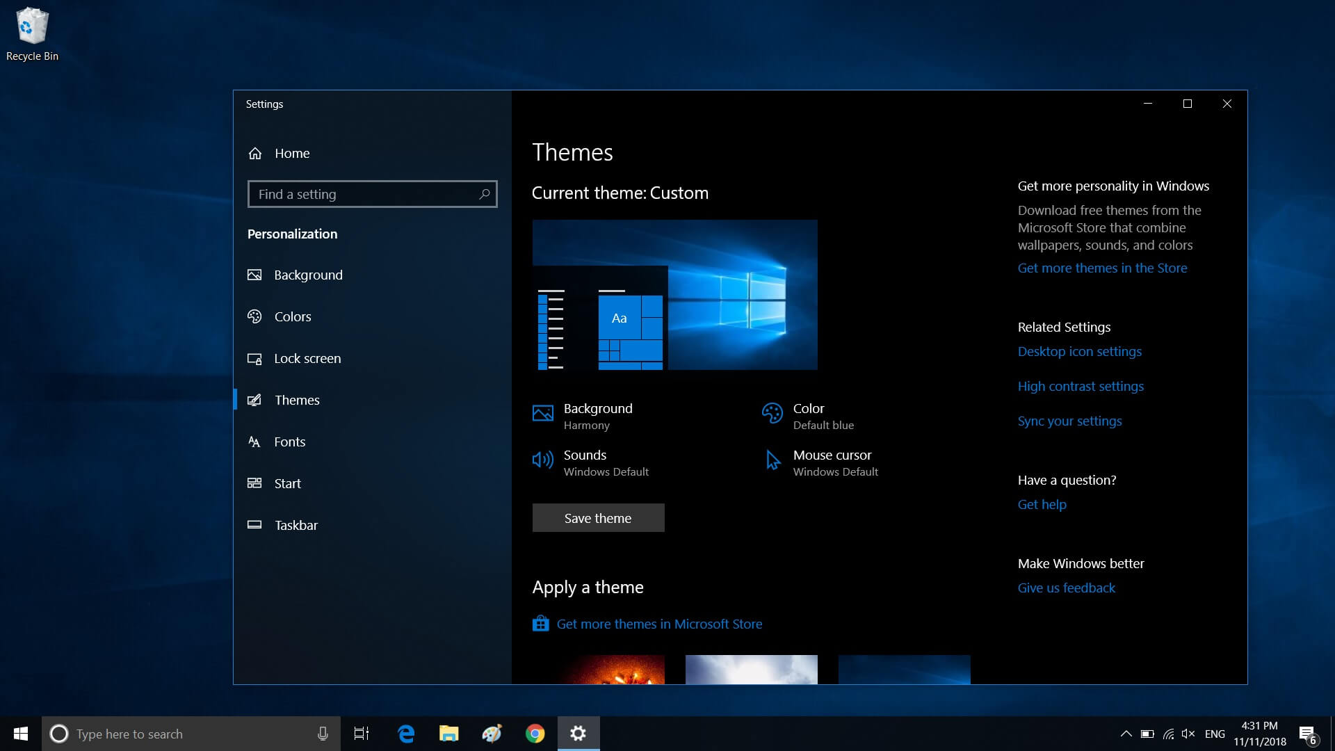Select the Themes page in sidebar
The image size is (1335, 751).
click(373, 400)
